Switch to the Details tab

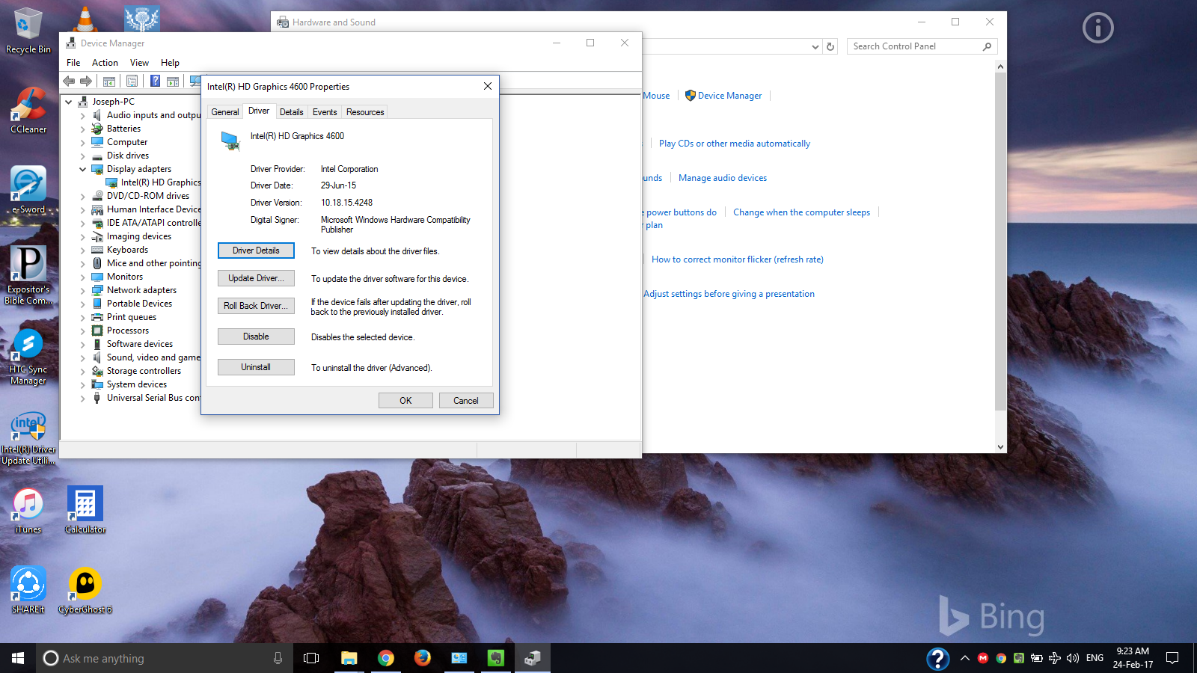(x=291, y=112)
